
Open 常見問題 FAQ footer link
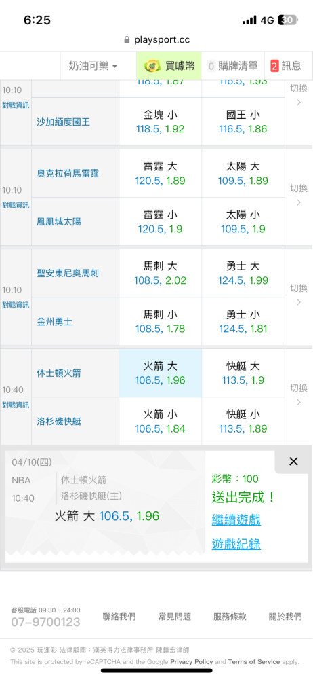pos(175,617)
